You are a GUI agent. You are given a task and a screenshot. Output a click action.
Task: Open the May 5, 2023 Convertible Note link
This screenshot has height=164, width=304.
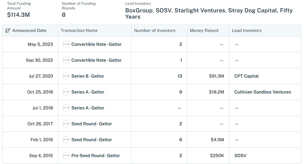(96, 44)
